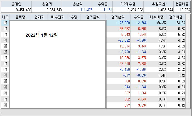Open memo icon in the -817 row
The width and height of the screenshot is (192, 116).
[x=5, y=75]
